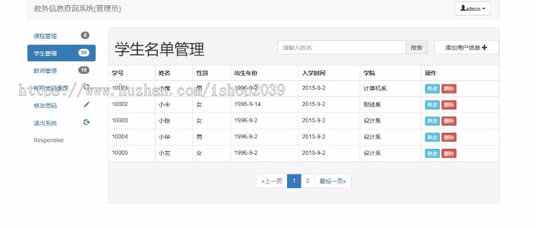
Task: Click the Responsive sidebar text
Action: click(49, 140)
